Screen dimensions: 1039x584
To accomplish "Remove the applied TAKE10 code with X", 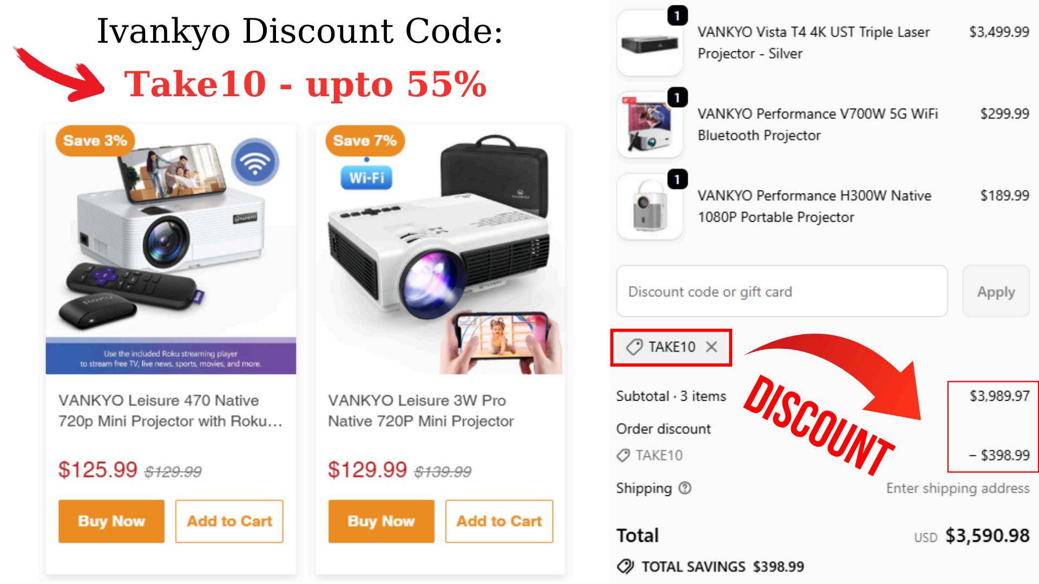I will tap(712, 347).
